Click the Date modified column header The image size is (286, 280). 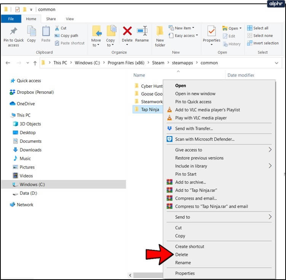[x=241, y=75]
